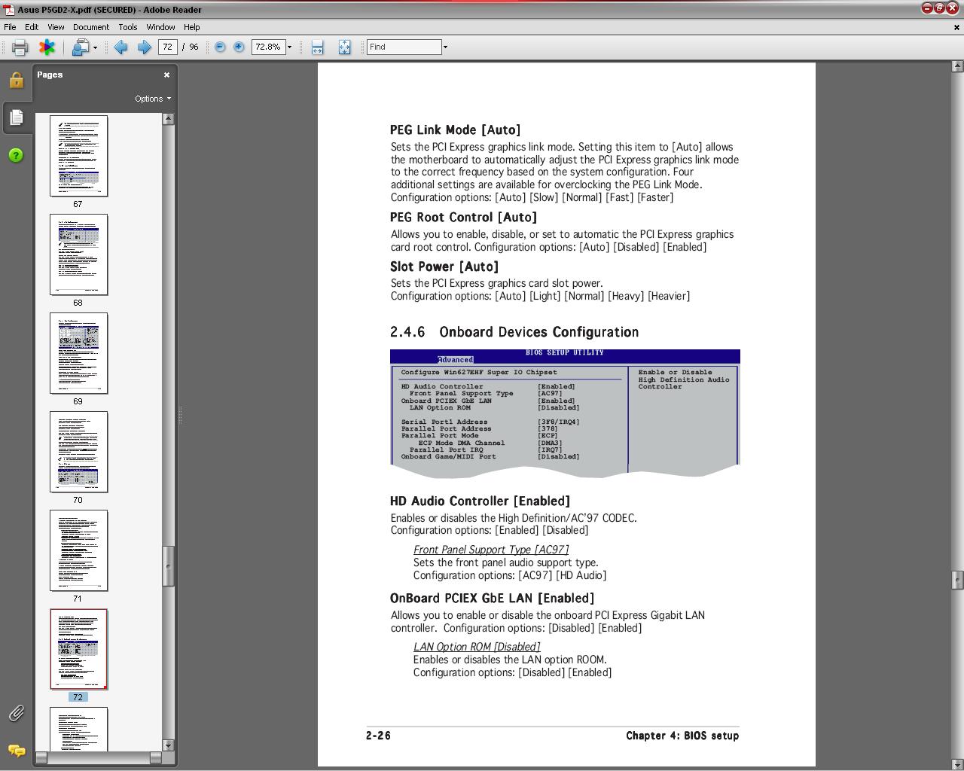Click the Pages panel scroll down arrow
The image size is (964, 771).
(x=168, y=745)
